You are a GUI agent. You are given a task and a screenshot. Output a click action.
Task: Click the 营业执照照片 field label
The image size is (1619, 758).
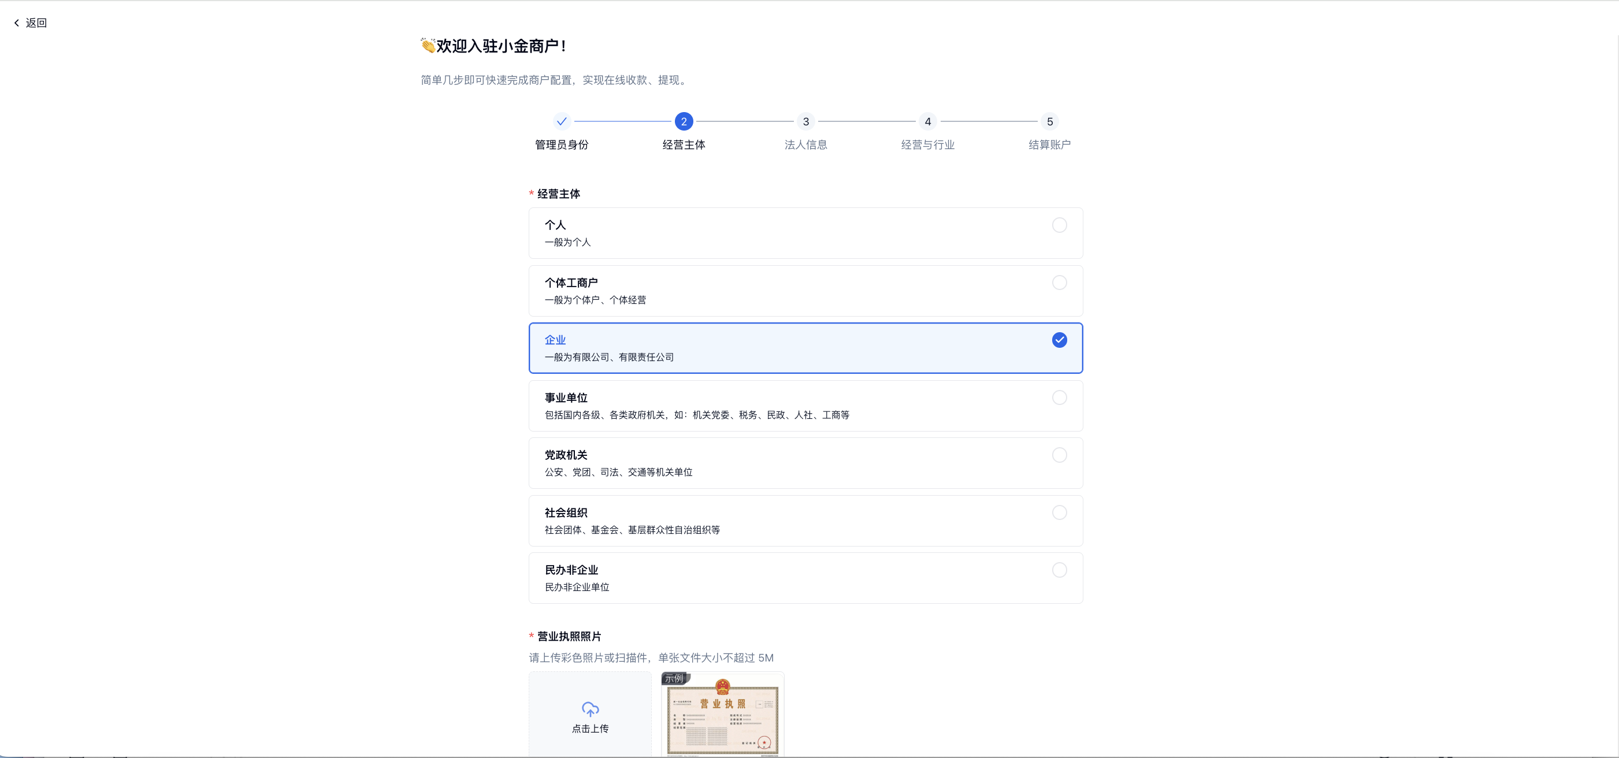(x=569, y=637)
